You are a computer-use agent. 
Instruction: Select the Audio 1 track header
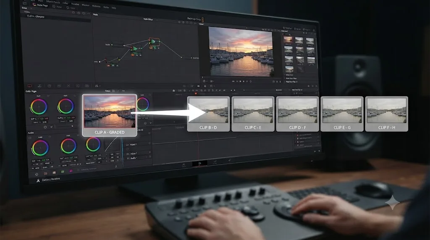(x=138, y=158)
